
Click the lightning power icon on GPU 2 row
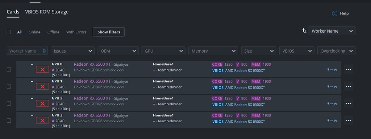tap(328, 104)
